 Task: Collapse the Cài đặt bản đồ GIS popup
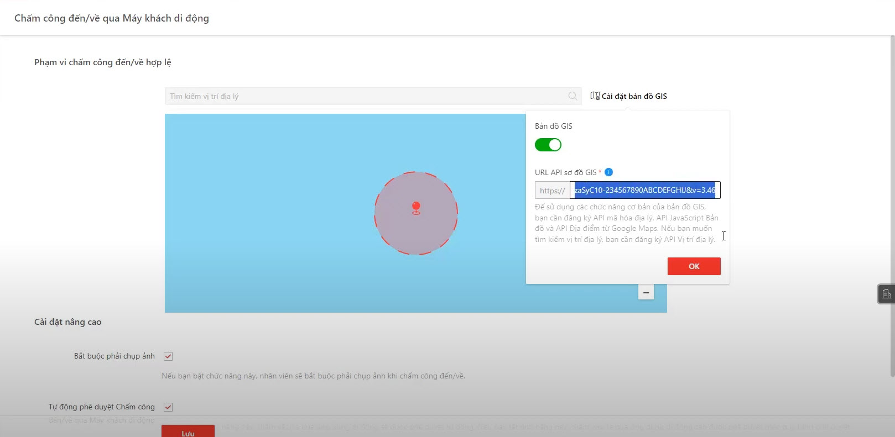[634, 96]
